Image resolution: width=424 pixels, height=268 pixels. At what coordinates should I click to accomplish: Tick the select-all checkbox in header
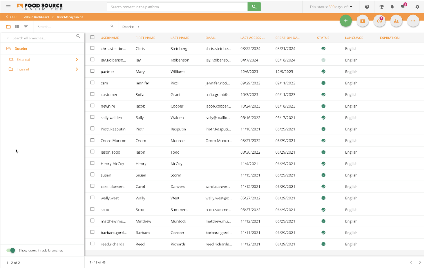[92, 38]
